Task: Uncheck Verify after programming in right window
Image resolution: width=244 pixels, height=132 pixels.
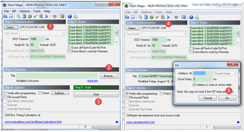Action: (127, 94)
